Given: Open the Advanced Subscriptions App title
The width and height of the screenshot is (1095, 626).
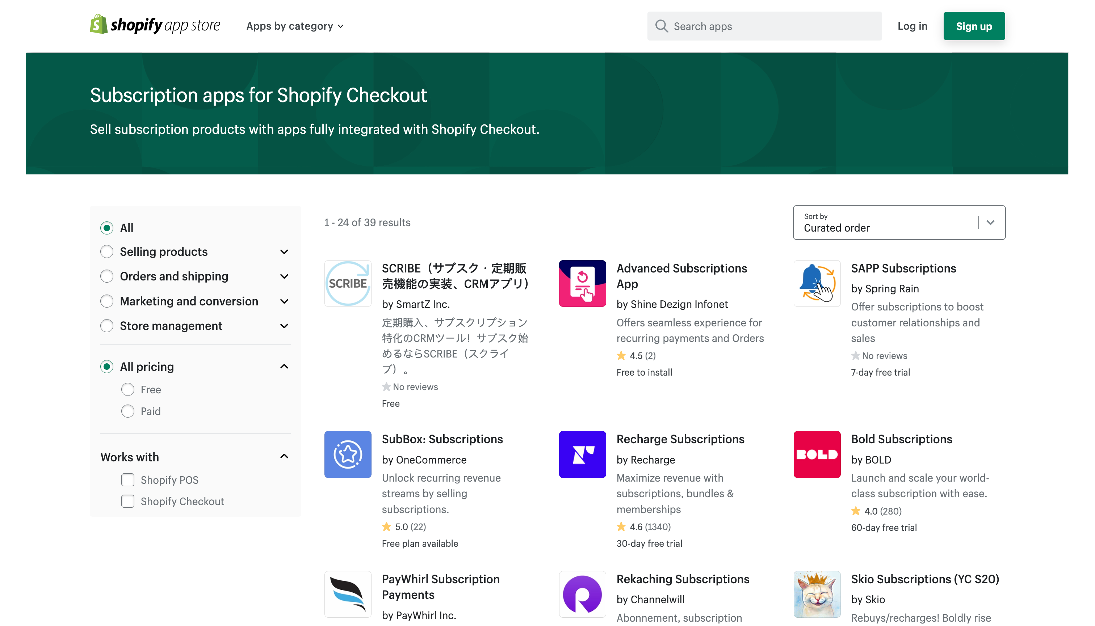Looking at the screenshot, I should pos(681,276).
